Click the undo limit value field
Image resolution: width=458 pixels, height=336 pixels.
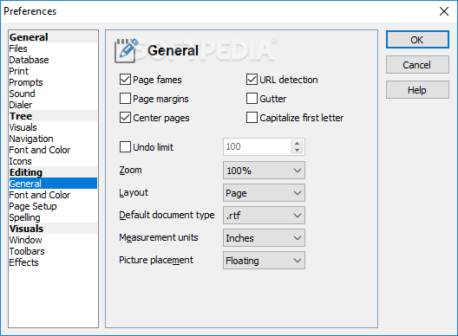pyautogui.click(x=258, y=146)
